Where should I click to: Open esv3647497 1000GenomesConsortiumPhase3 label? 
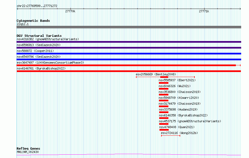(x=50, y=63)
